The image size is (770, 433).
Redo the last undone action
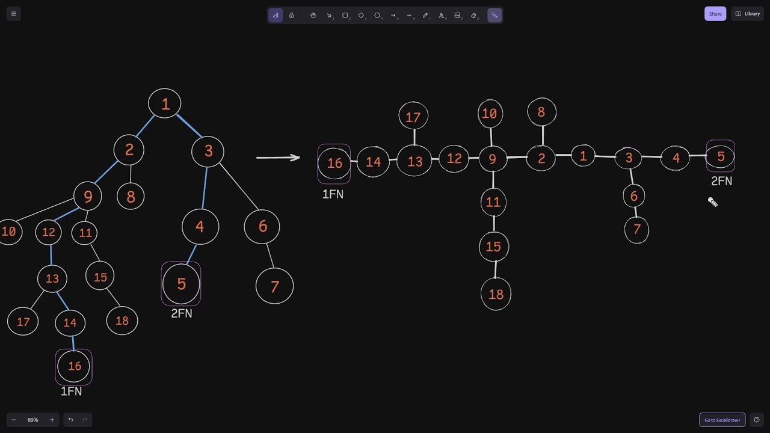[x=85, y=420]
